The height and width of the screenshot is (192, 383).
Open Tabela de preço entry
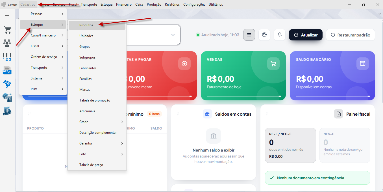coord(97,165)
